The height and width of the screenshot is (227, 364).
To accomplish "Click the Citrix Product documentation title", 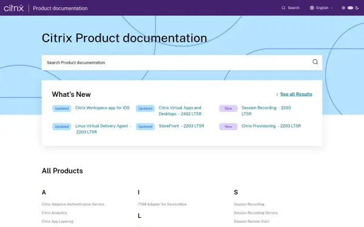I will point(124,38).
